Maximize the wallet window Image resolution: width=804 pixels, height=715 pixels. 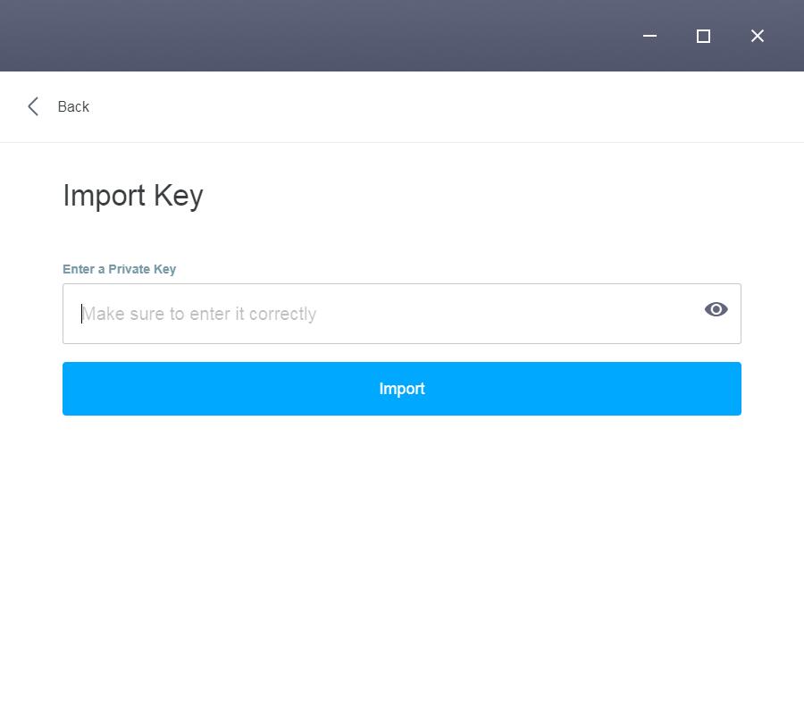(x=703, y=36)
